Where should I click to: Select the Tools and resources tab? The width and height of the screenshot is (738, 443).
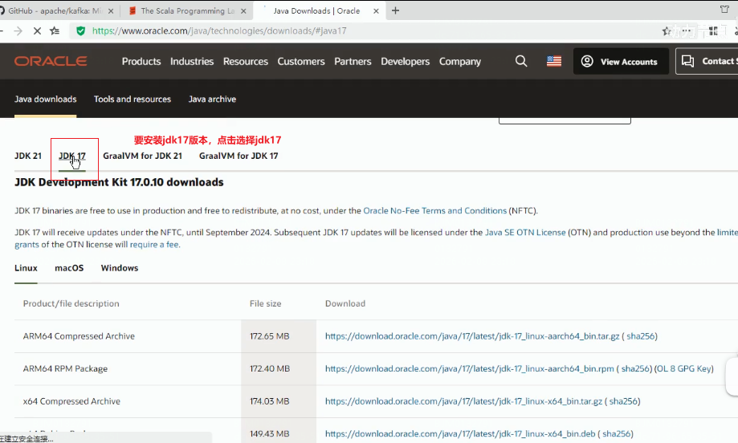click(133, 100)
